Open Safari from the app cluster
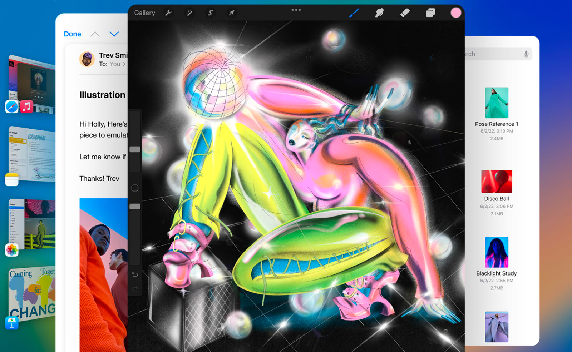Image resolution: width=572 pixels, height=352 pixels. click(x=12, y=107)
